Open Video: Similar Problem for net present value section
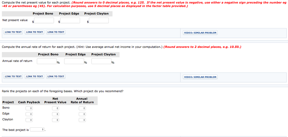This screenshot has height=137, width=288. coord(200,33)
